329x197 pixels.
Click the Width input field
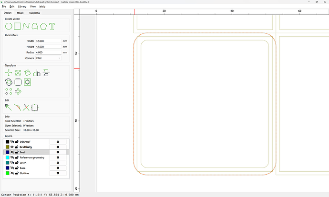(x=48, y=41)
